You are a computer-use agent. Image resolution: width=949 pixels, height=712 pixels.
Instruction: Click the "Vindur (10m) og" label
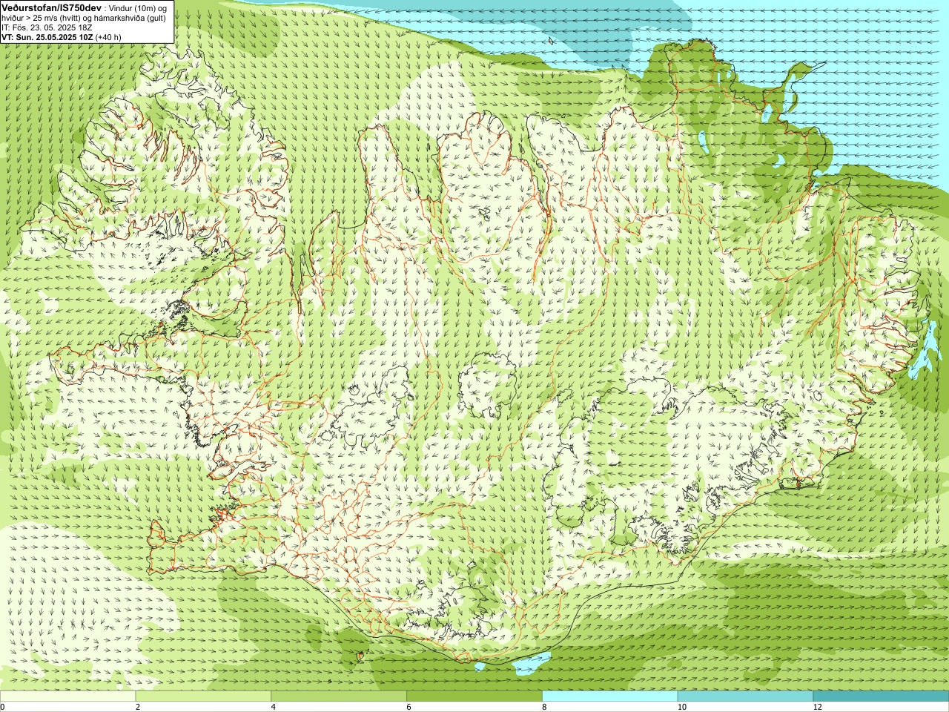(x=138, y=7)
